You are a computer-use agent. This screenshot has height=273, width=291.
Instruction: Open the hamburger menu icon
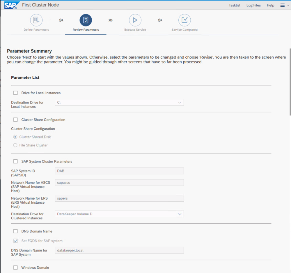(x=283, y=5)
